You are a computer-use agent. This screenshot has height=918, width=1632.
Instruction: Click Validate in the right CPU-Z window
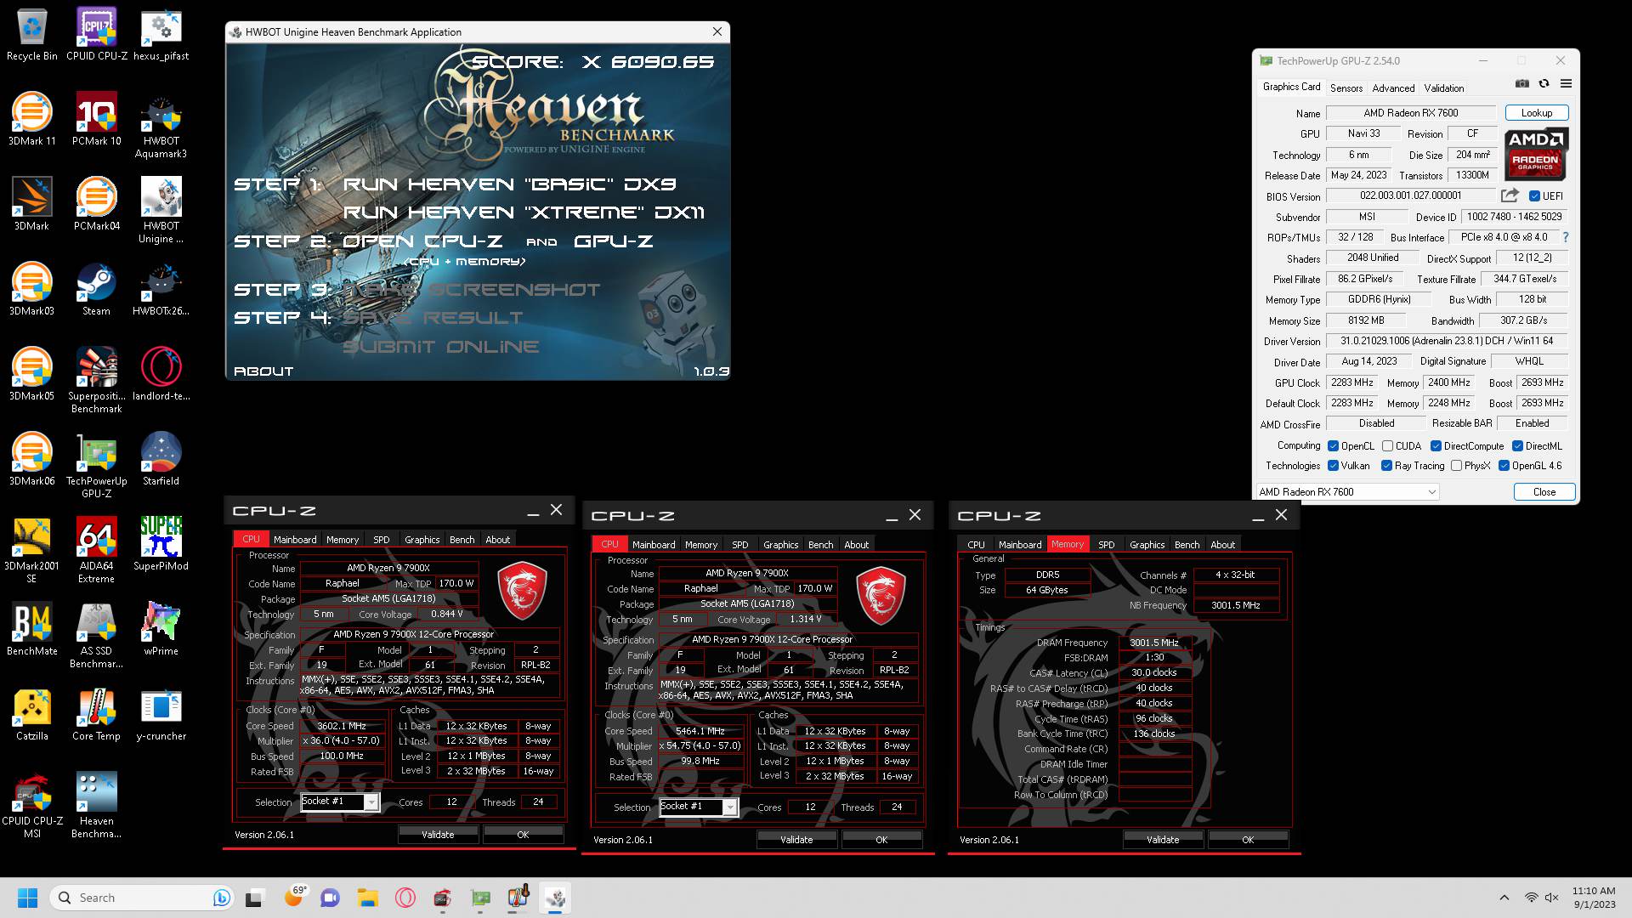(1163, 840)
